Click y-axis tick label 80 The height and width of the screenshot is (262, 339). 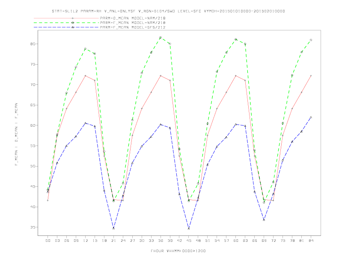click(x=33, y=44)
